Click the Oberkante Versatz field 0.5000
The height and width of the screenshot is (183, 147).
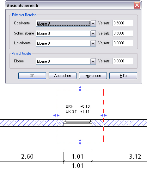pos(123,23)
